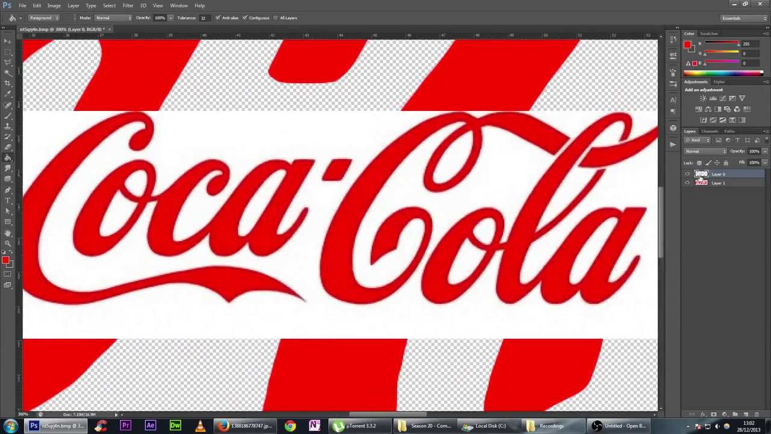The height and width of the screenshot is (434, 771).
Task: Open the Actions play icon in dock
Action: click(673, 143)
